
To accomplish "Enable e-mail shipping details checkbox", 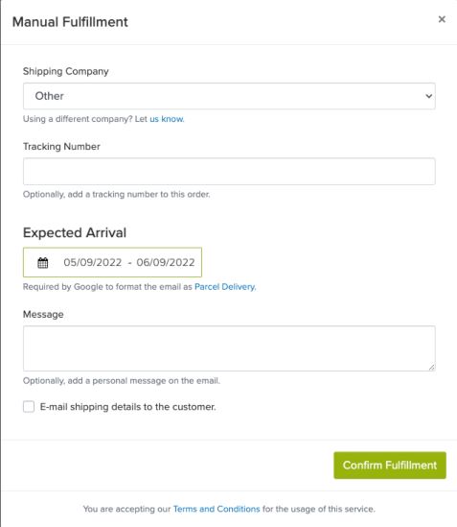I will click(x=29, y=406).
